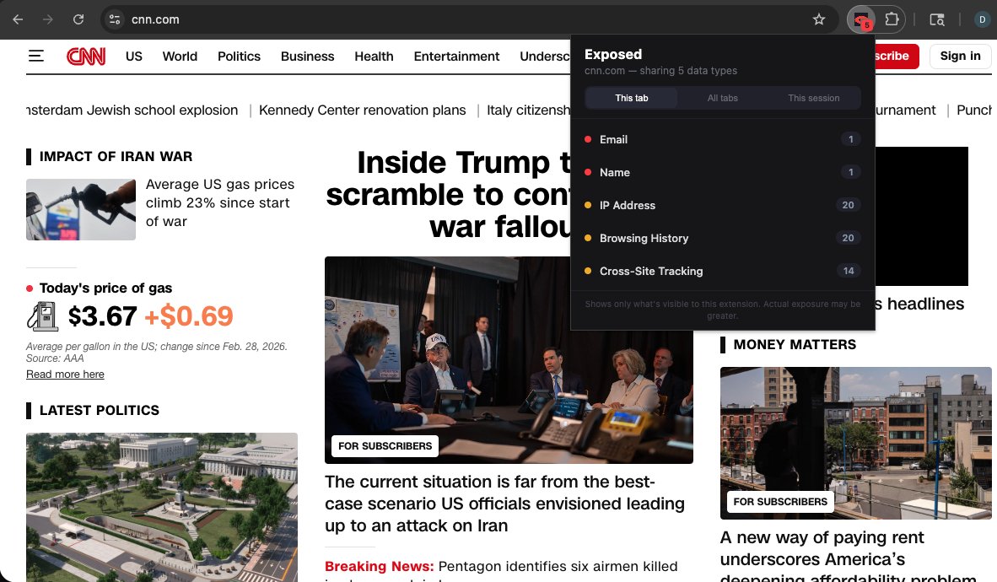Open the Extensions puzzle piece menu

click(x=892, y=19)
